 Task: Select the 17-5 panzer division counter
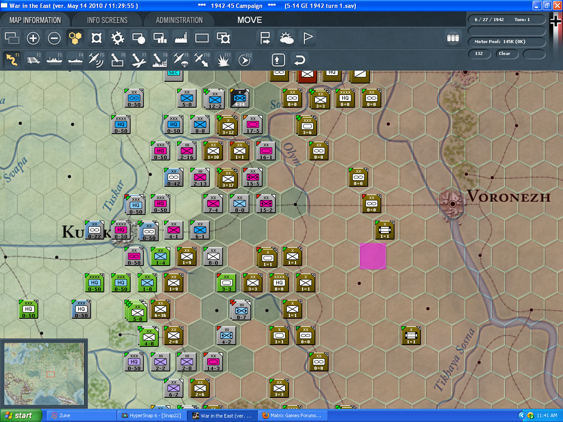(x=253, y=125)
